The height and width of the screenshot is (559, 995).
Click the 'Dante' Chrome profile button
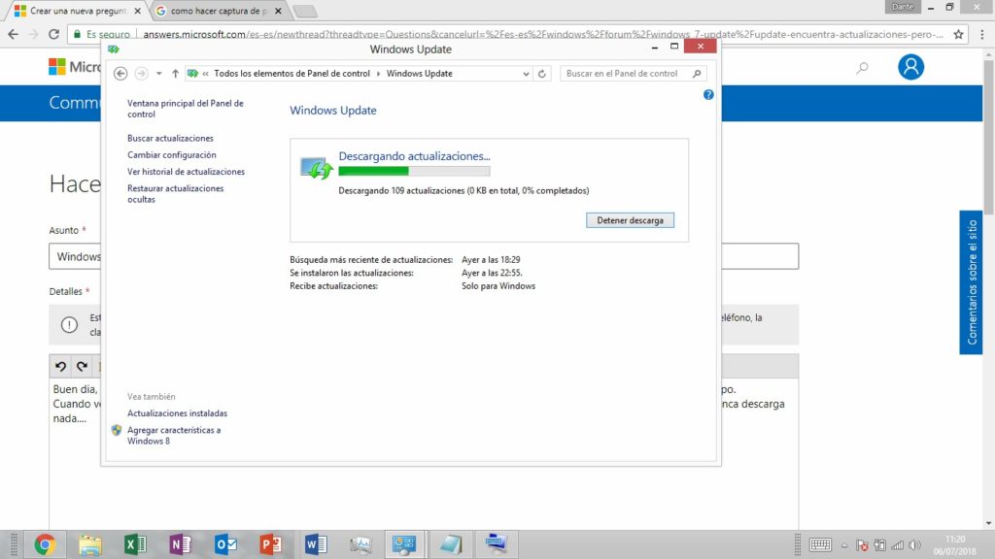[903, 7]
